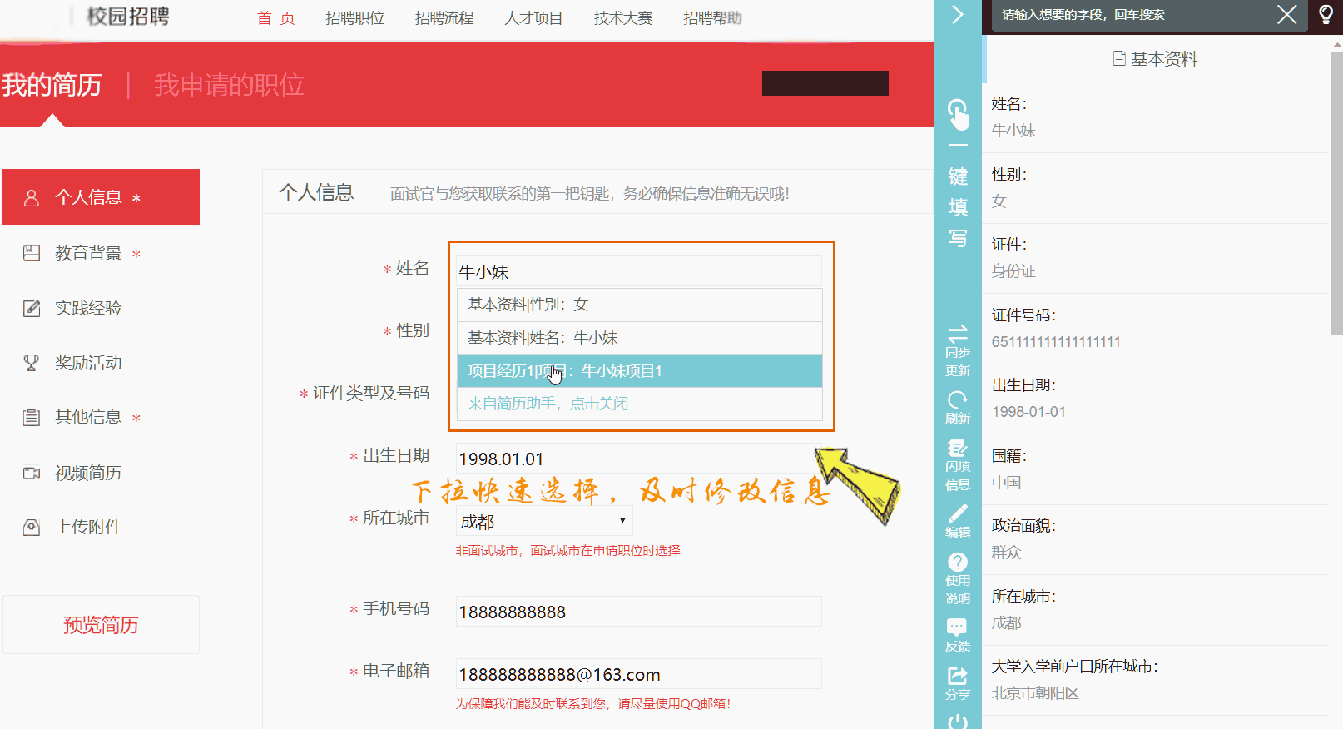Click the edit (编辑) pencil icon
The image size is (1343, 729).
click(x=958, y=513)
